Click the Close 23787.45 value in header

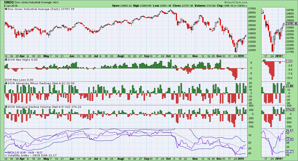pos(183,6)
